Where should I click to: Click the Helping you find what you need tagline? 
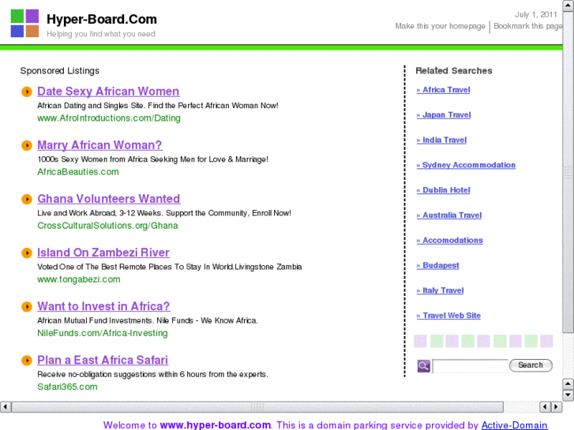(x=101, y=34)
